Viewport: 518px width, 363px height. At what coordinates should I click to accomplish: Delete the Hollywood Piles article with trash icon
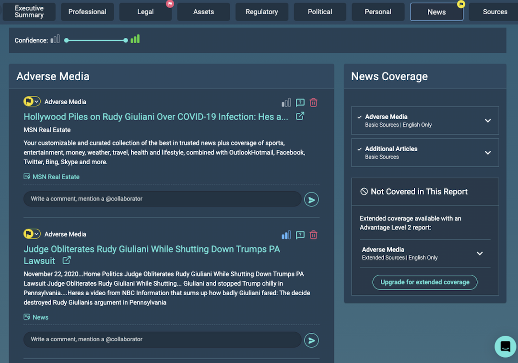tap(313, 102)
